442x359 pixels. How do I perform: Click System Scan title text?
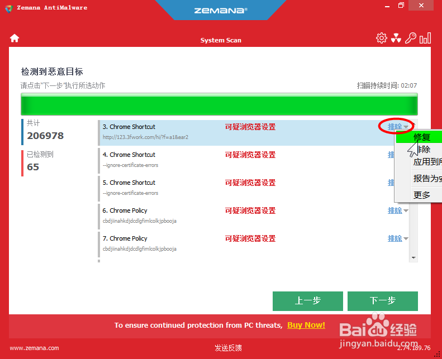pyautogui.click(x=221, y=40)
